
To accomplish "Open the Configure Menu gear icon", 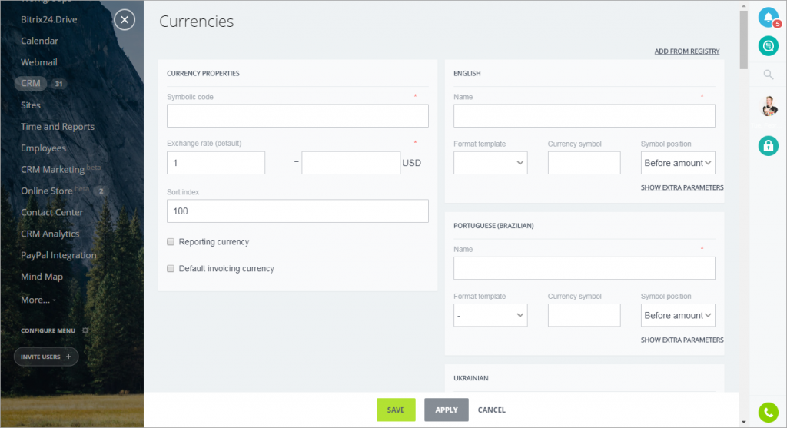I will coord(85,330).
